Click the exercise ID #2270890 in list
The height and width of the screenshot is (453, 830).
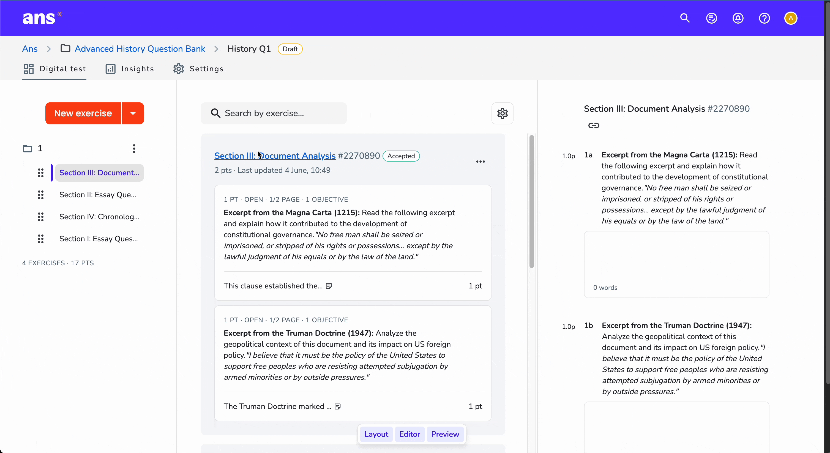point(359,156)
